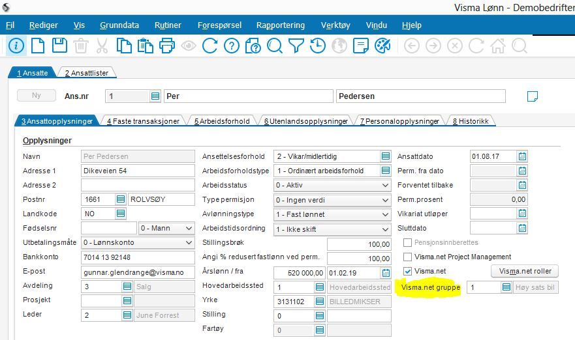Open Landkode lookup list icon
This screenshot has height=340, width=575.
(121, 214)
